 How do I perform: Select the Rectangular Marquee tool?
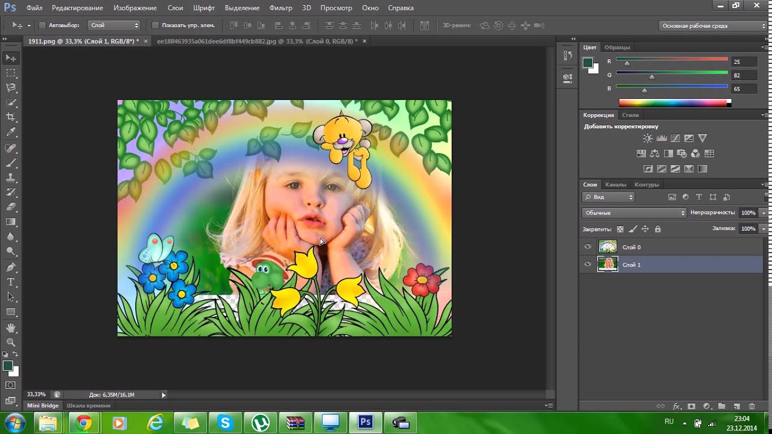(x=11, y=73)
